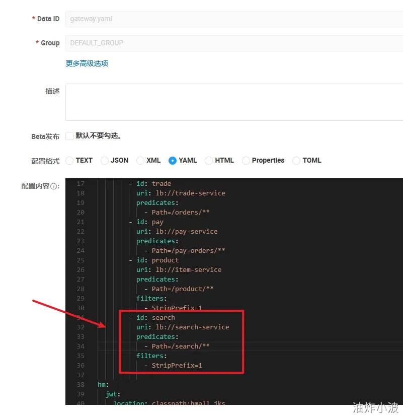Open 更多高级选项 advanced options link
Screen dimensions: 403x418
point(87,63)
